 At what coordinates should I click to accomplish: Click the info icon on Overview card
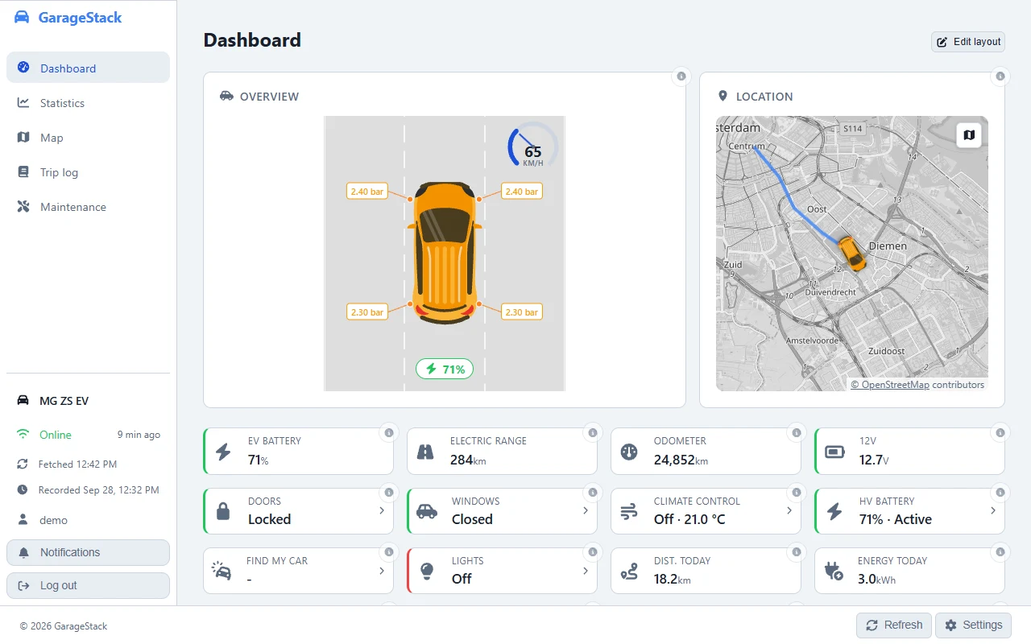(681, 76)
